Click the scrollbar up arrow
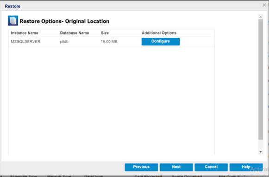 tap(261, 17)
